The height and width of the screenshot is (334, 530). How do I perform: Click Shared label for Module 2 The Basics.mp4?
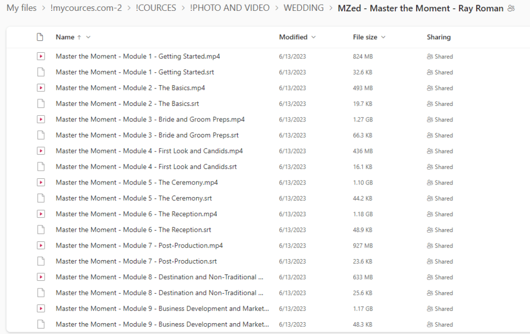click(x=444, y=88)
